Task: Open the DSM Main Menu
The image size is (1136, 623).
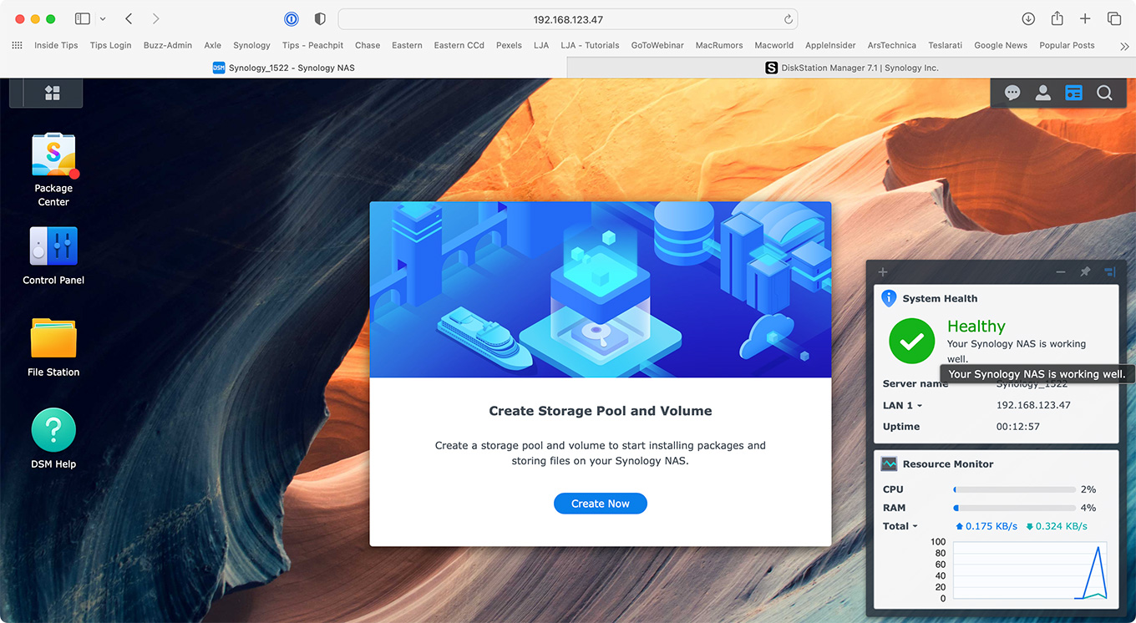Action: tap(52, 93)
